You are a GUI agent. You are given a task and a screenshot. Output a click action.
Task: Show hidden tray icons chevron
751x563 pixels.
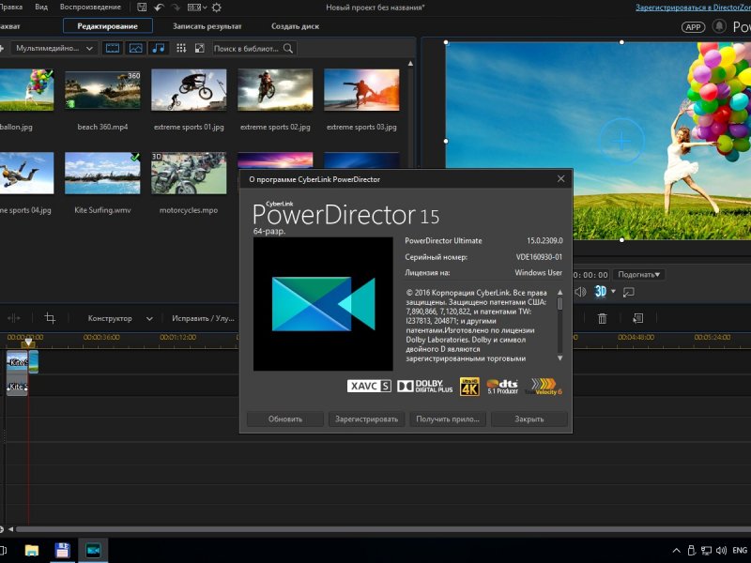coord(676,551)
